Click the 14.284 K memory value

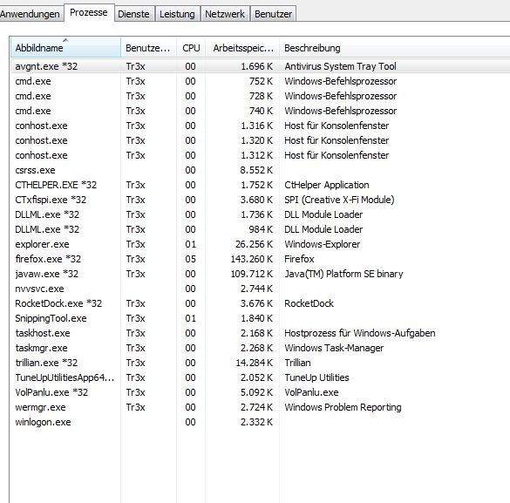coord(254,363)
